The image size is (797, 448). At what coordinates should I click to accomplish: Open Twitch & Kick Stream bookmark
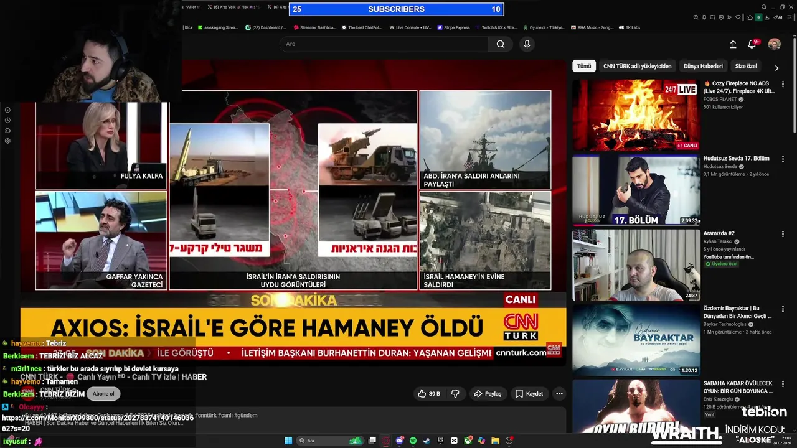(496, 27)
